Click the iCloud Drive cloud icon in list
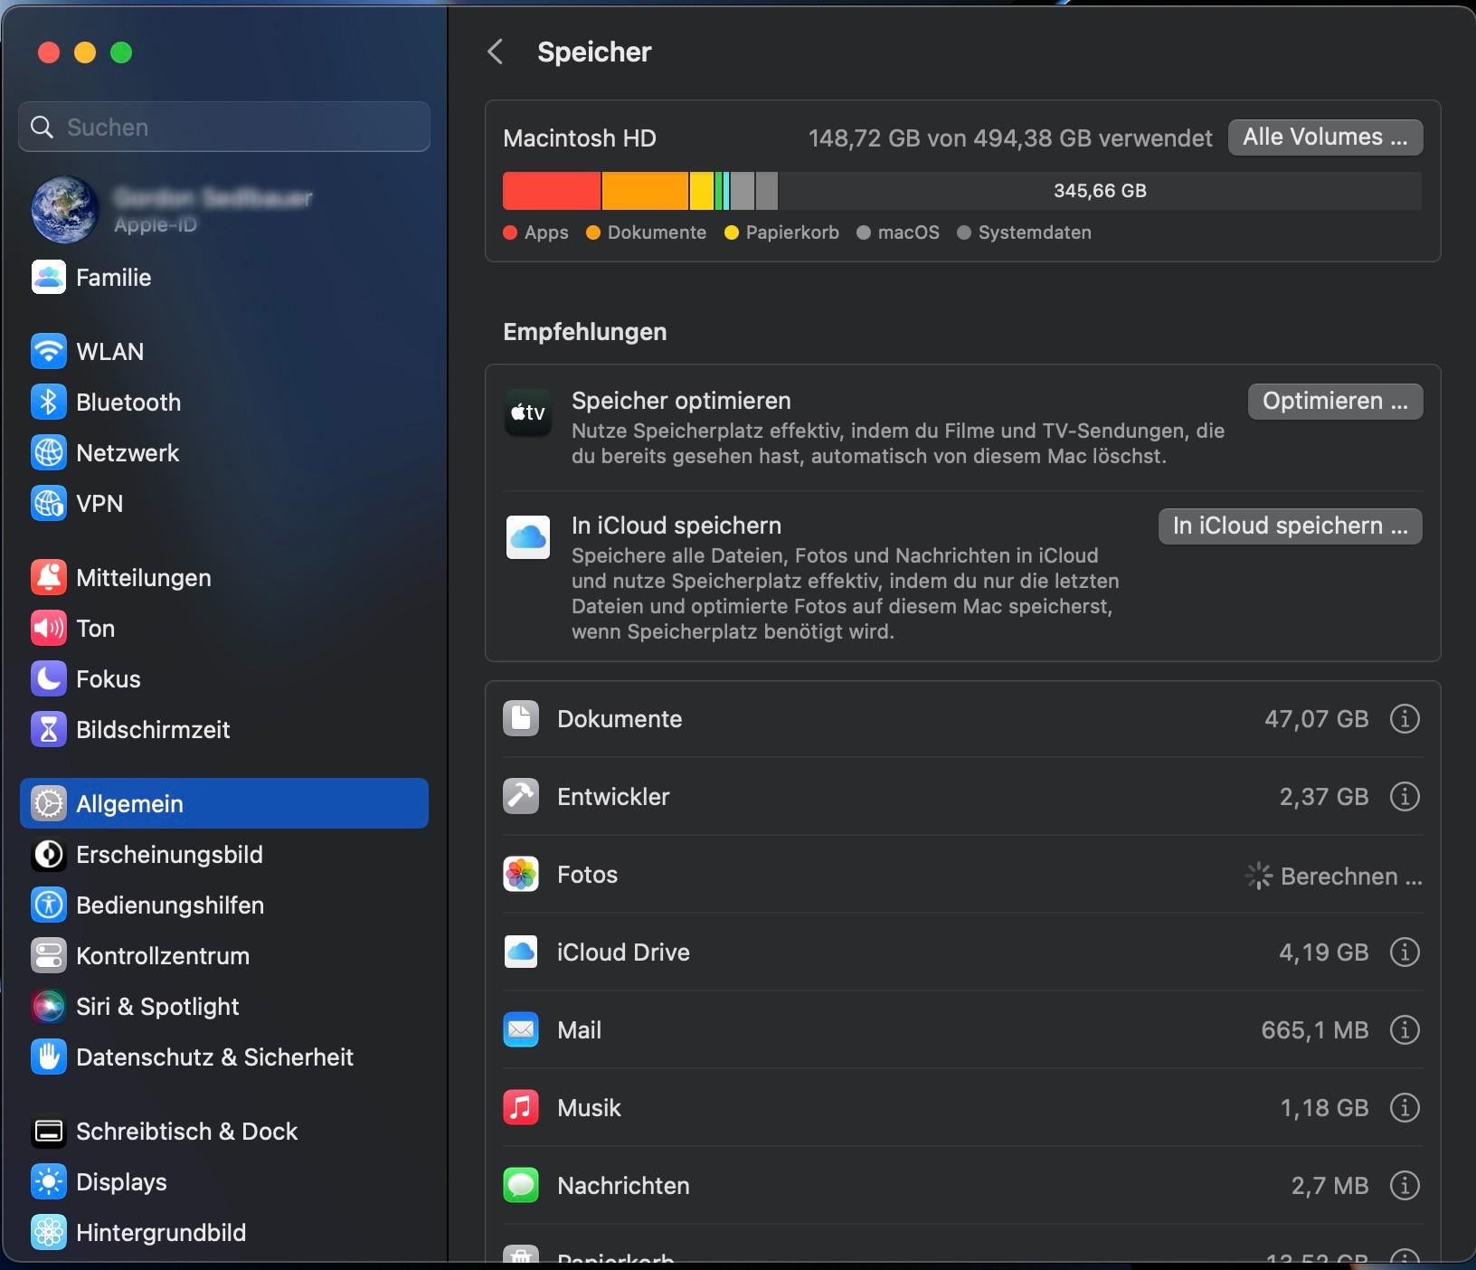This screenshot has height=1270, width=1476. [x=521, y=952]
